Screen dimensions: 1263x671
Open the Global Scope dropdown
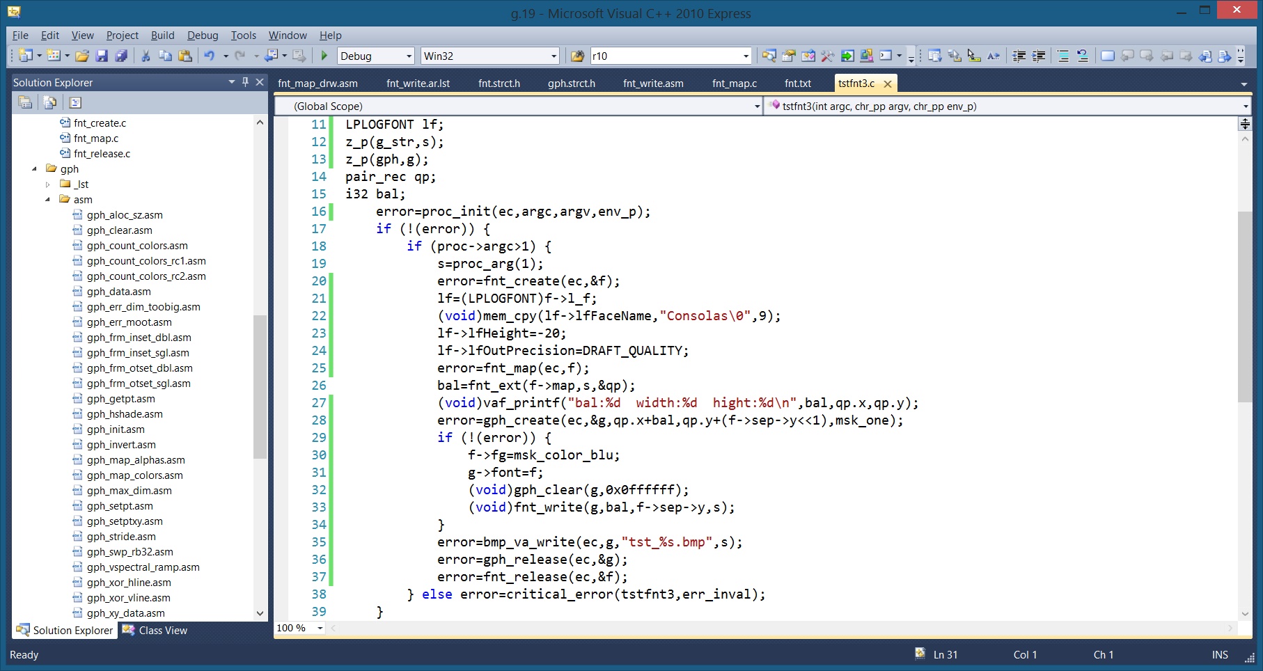click(519, 106)
